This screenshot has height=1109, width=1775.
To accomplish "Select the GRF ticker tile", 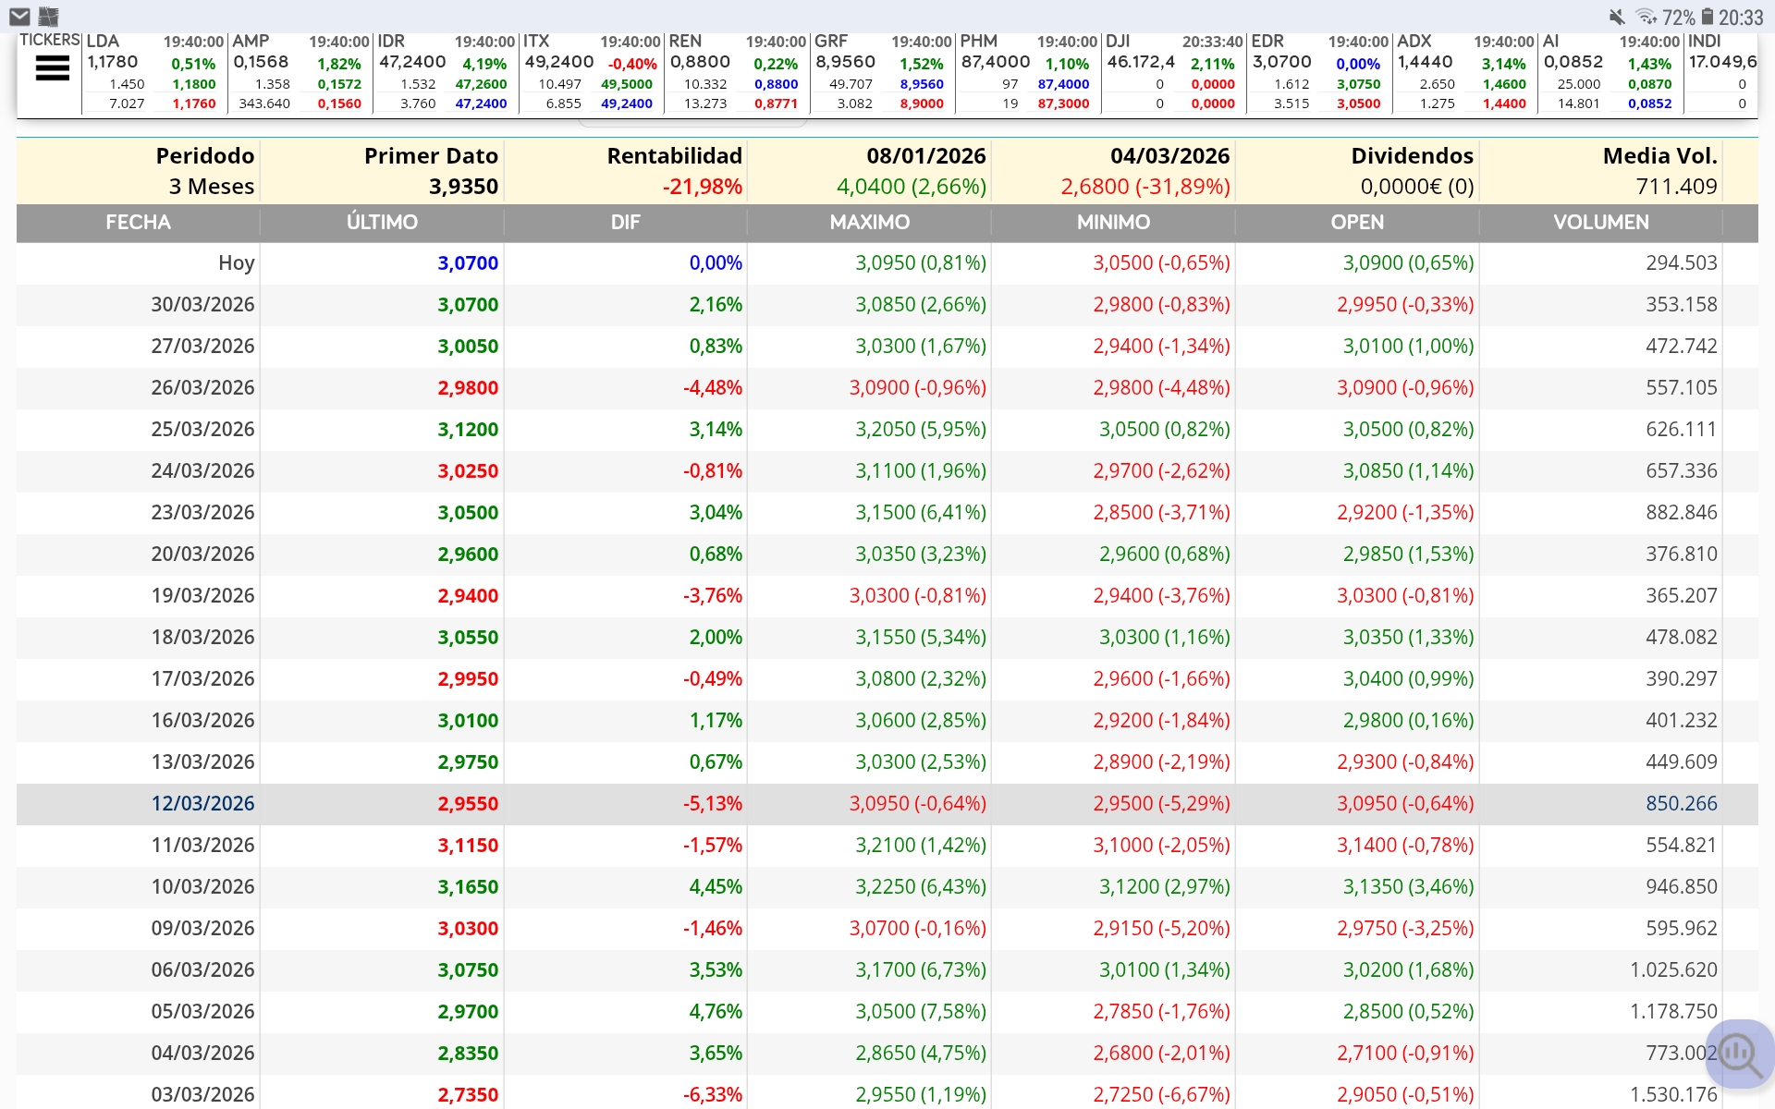I will point(882,72).
